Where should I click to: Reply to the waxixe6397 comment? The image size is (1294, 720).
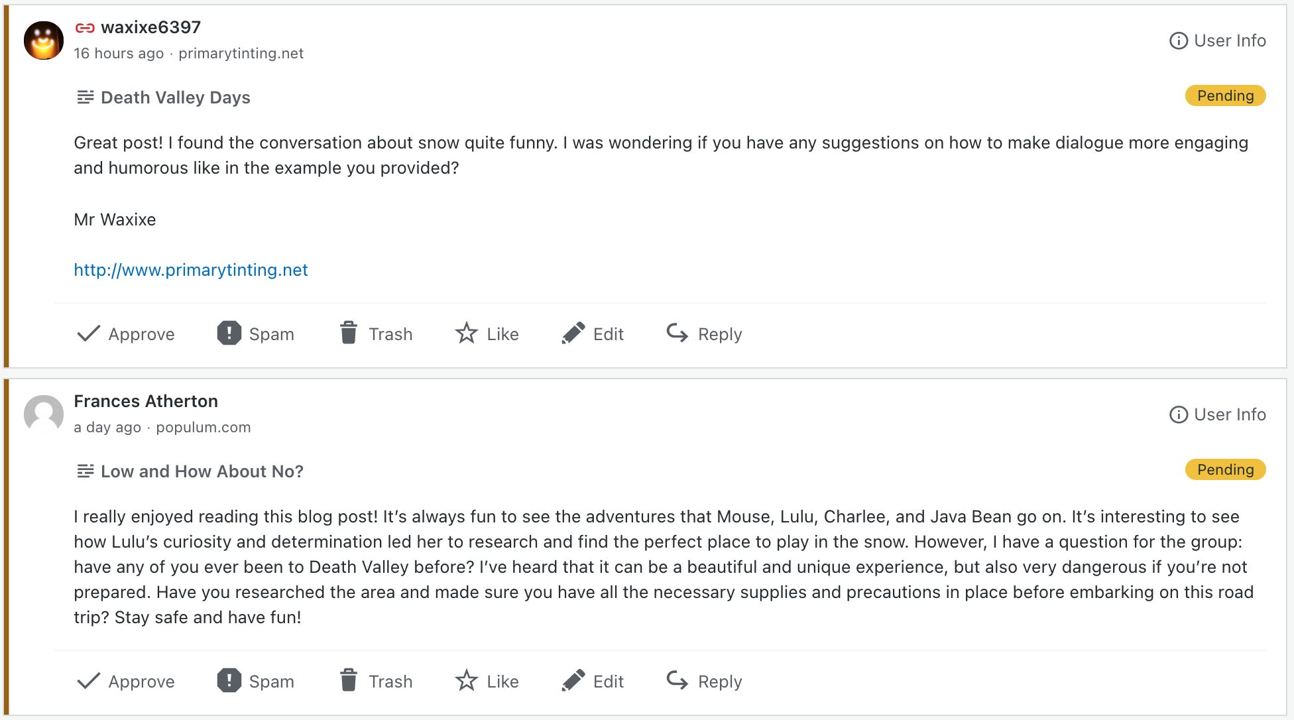[x=704, y=334]
